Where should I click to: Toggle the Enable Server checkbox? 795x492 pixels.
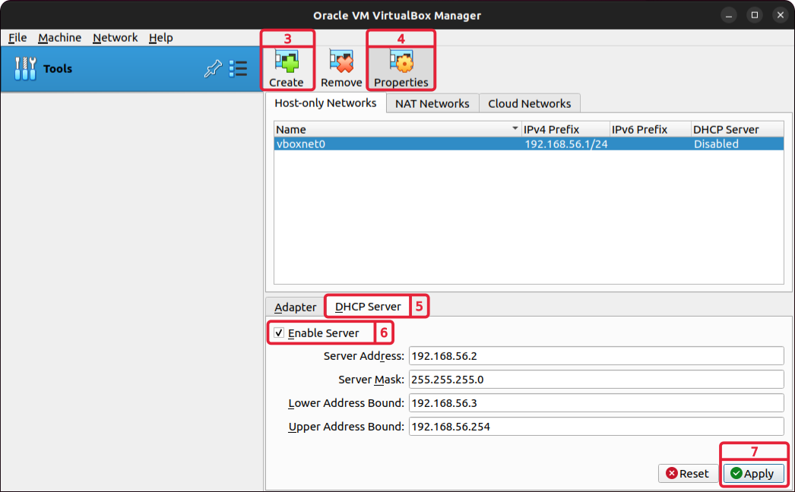(x=279, y=333)
